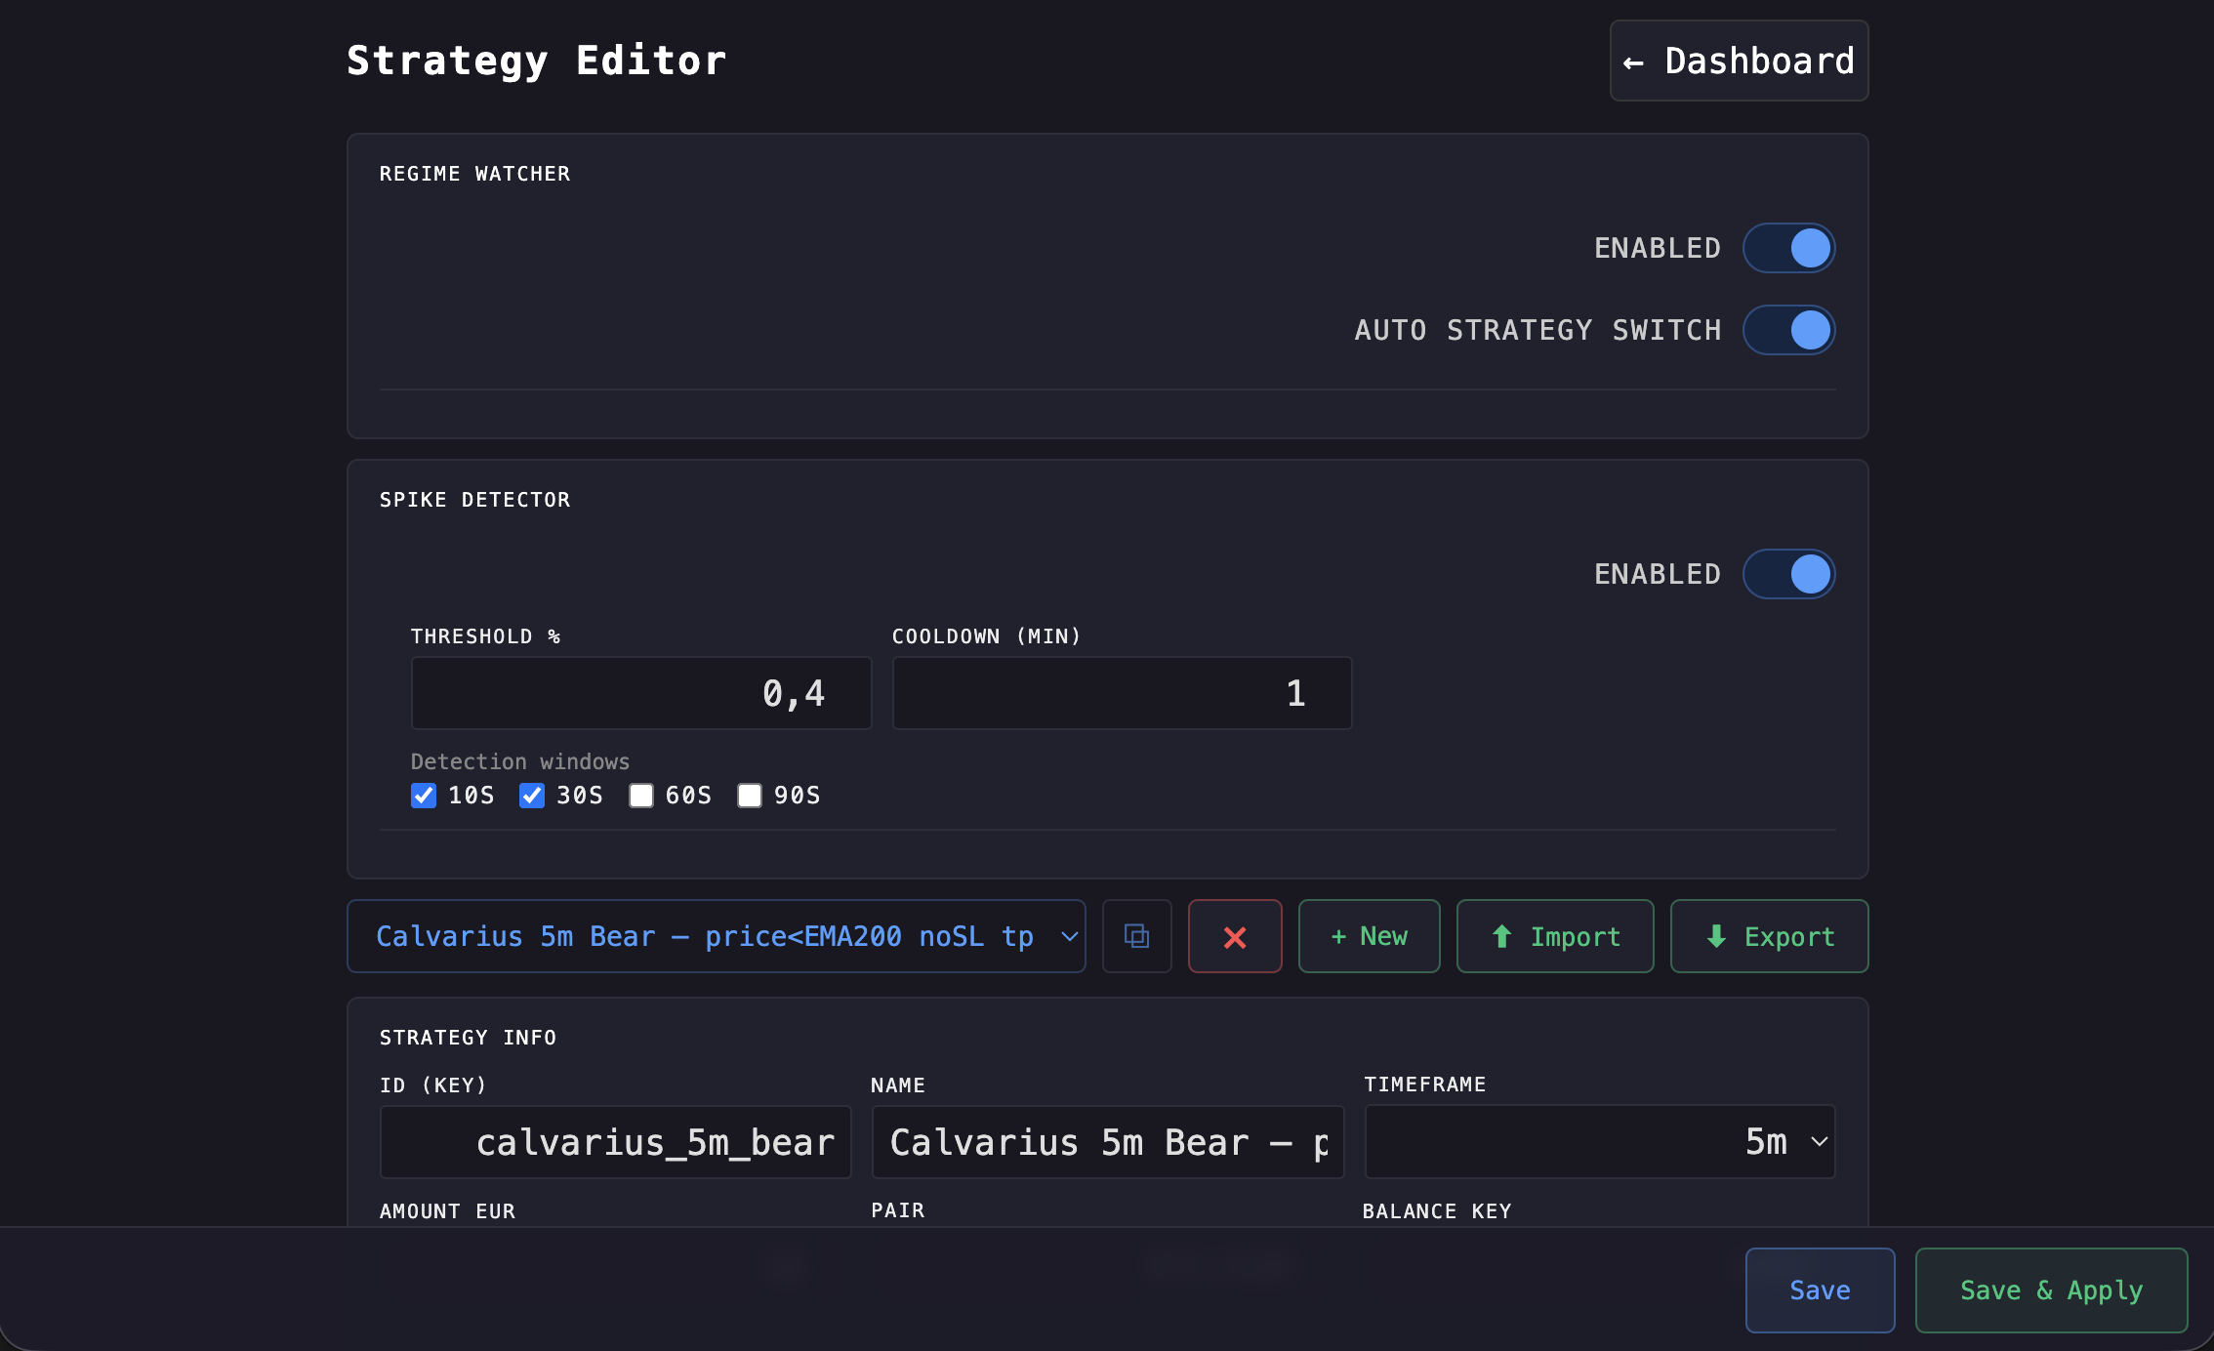
Task: Click the + New strategy button
Action: click(x=1369, y=936)
